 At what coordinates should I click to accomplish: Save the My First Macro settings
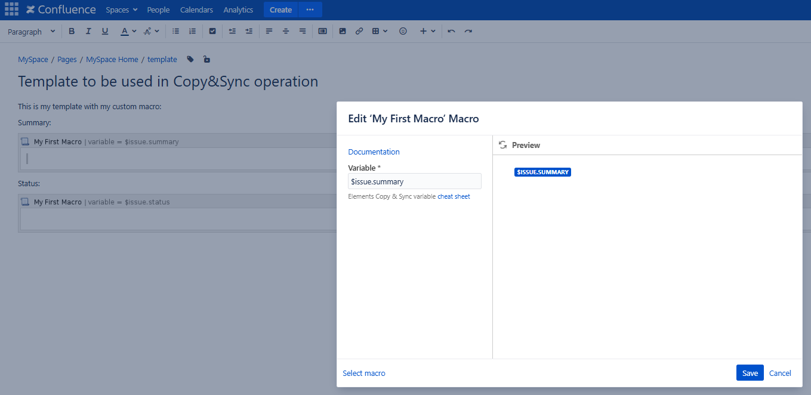pyautogui.click(x=750, y=372)
